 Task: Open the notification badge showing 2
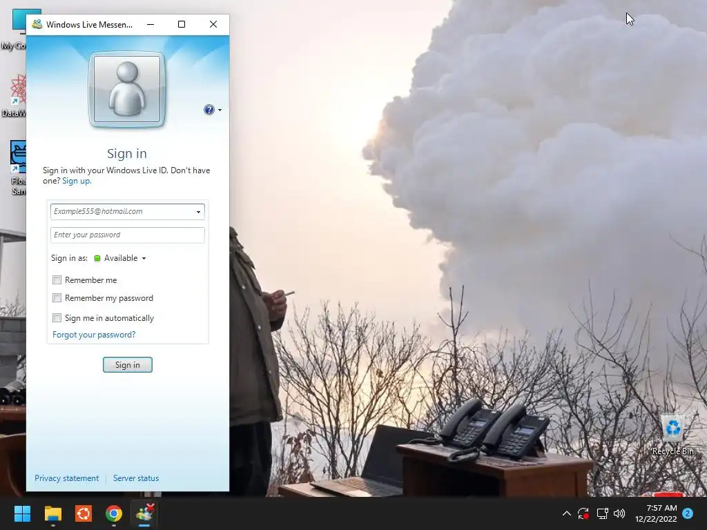click(688, 513)
